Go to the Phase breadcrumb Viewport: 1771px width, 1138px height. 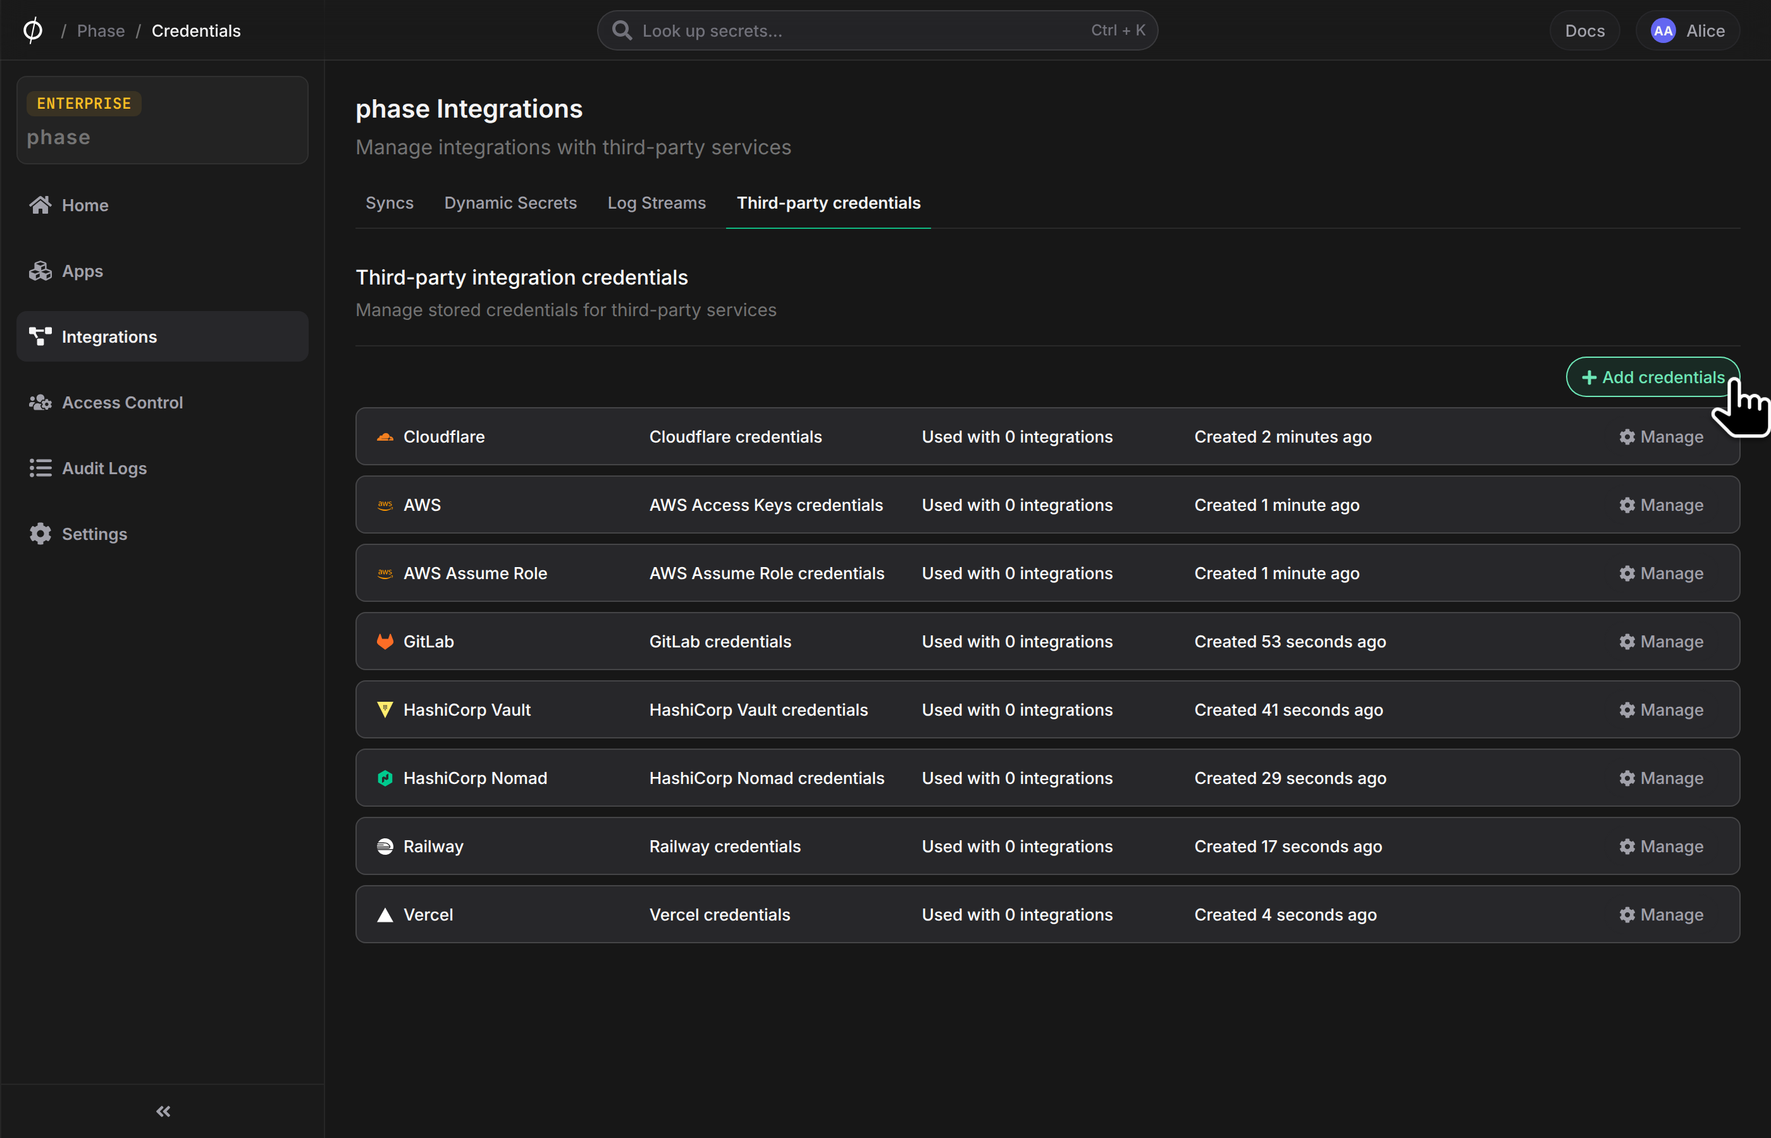point(101,31)
